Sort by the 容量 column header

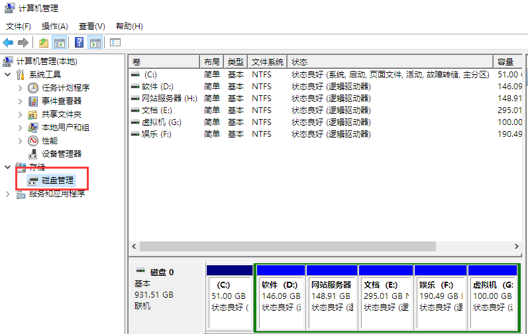[x=508, y=62]
